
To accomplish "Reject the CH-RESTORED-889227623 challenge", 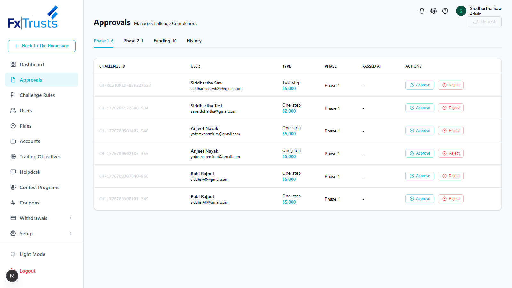I will pyautogui.click(x=451, y=85).
